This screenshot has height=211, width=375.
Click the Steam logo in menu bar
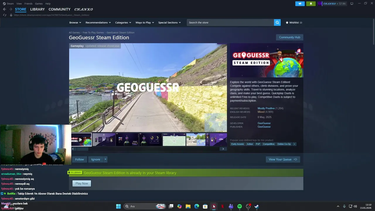[4, 4]
